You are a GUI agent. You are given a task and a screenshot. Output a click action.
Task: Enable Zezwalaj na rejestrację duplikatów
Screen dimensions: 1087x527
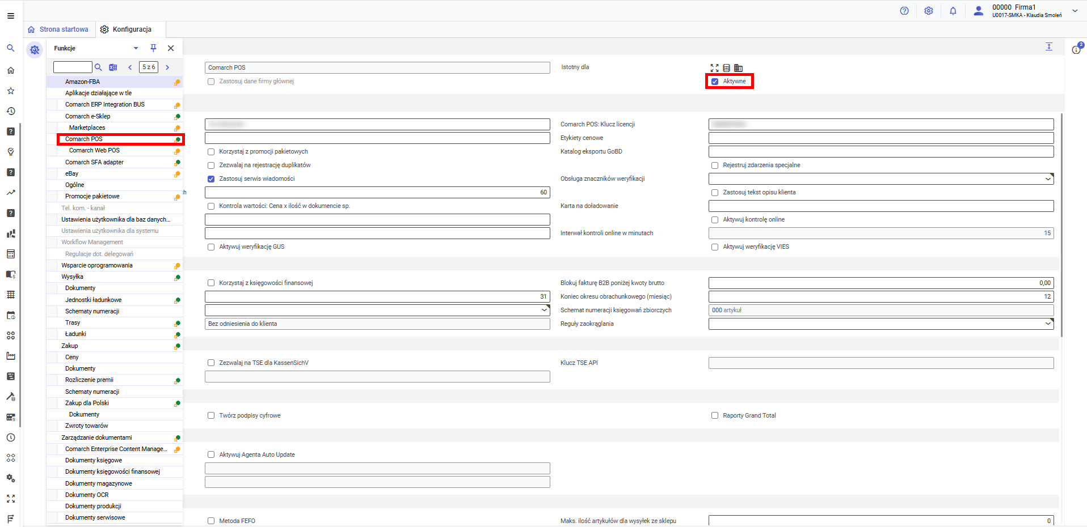point(211,165)
